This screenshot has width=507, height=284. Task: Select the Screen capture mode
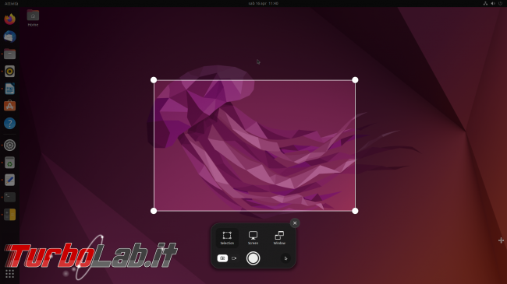coord(253,238)
